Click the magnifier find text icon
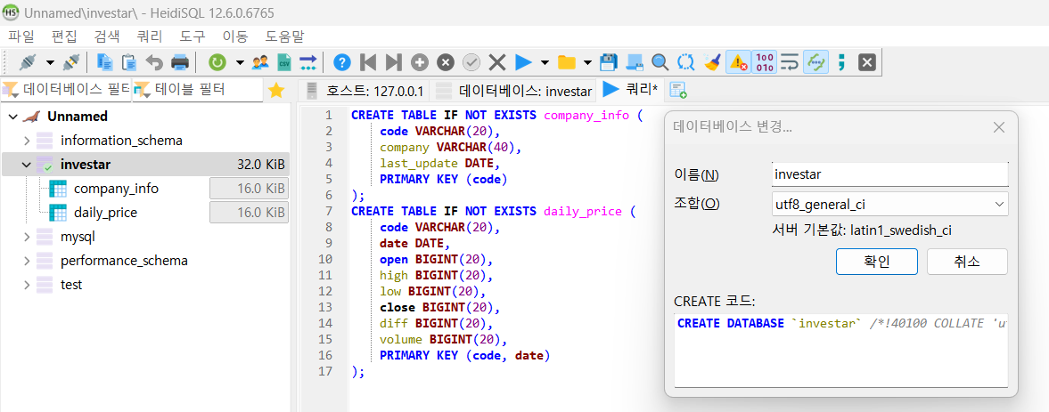This screenshot has width=1049, height=412. pos(660,62)
